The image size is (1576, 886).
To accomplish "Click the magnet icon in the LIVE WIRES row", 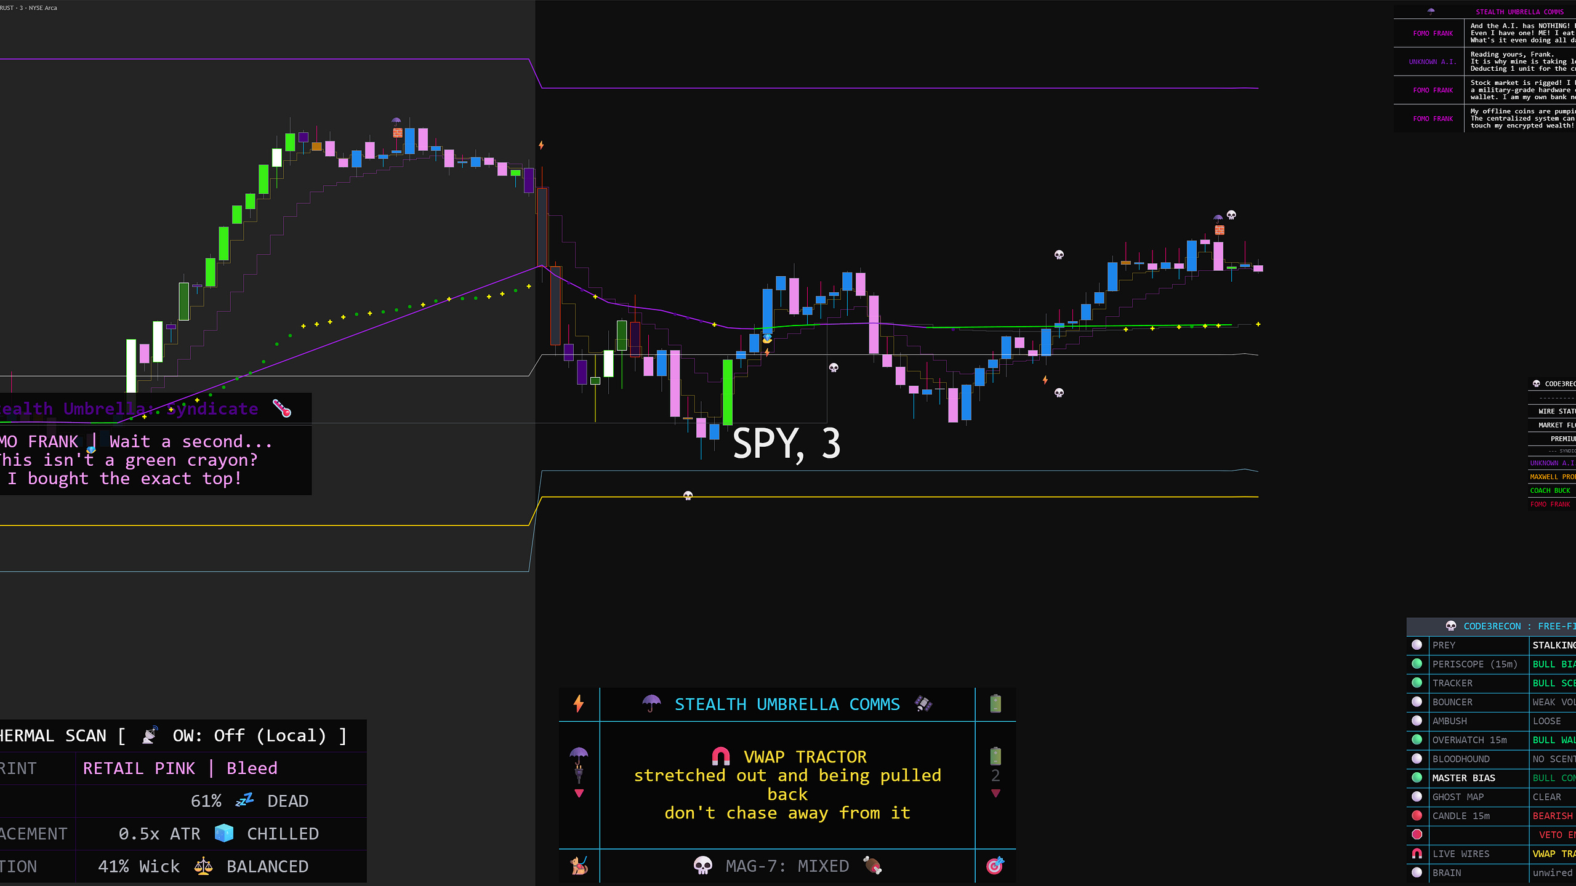I will tap(1417, 854).
